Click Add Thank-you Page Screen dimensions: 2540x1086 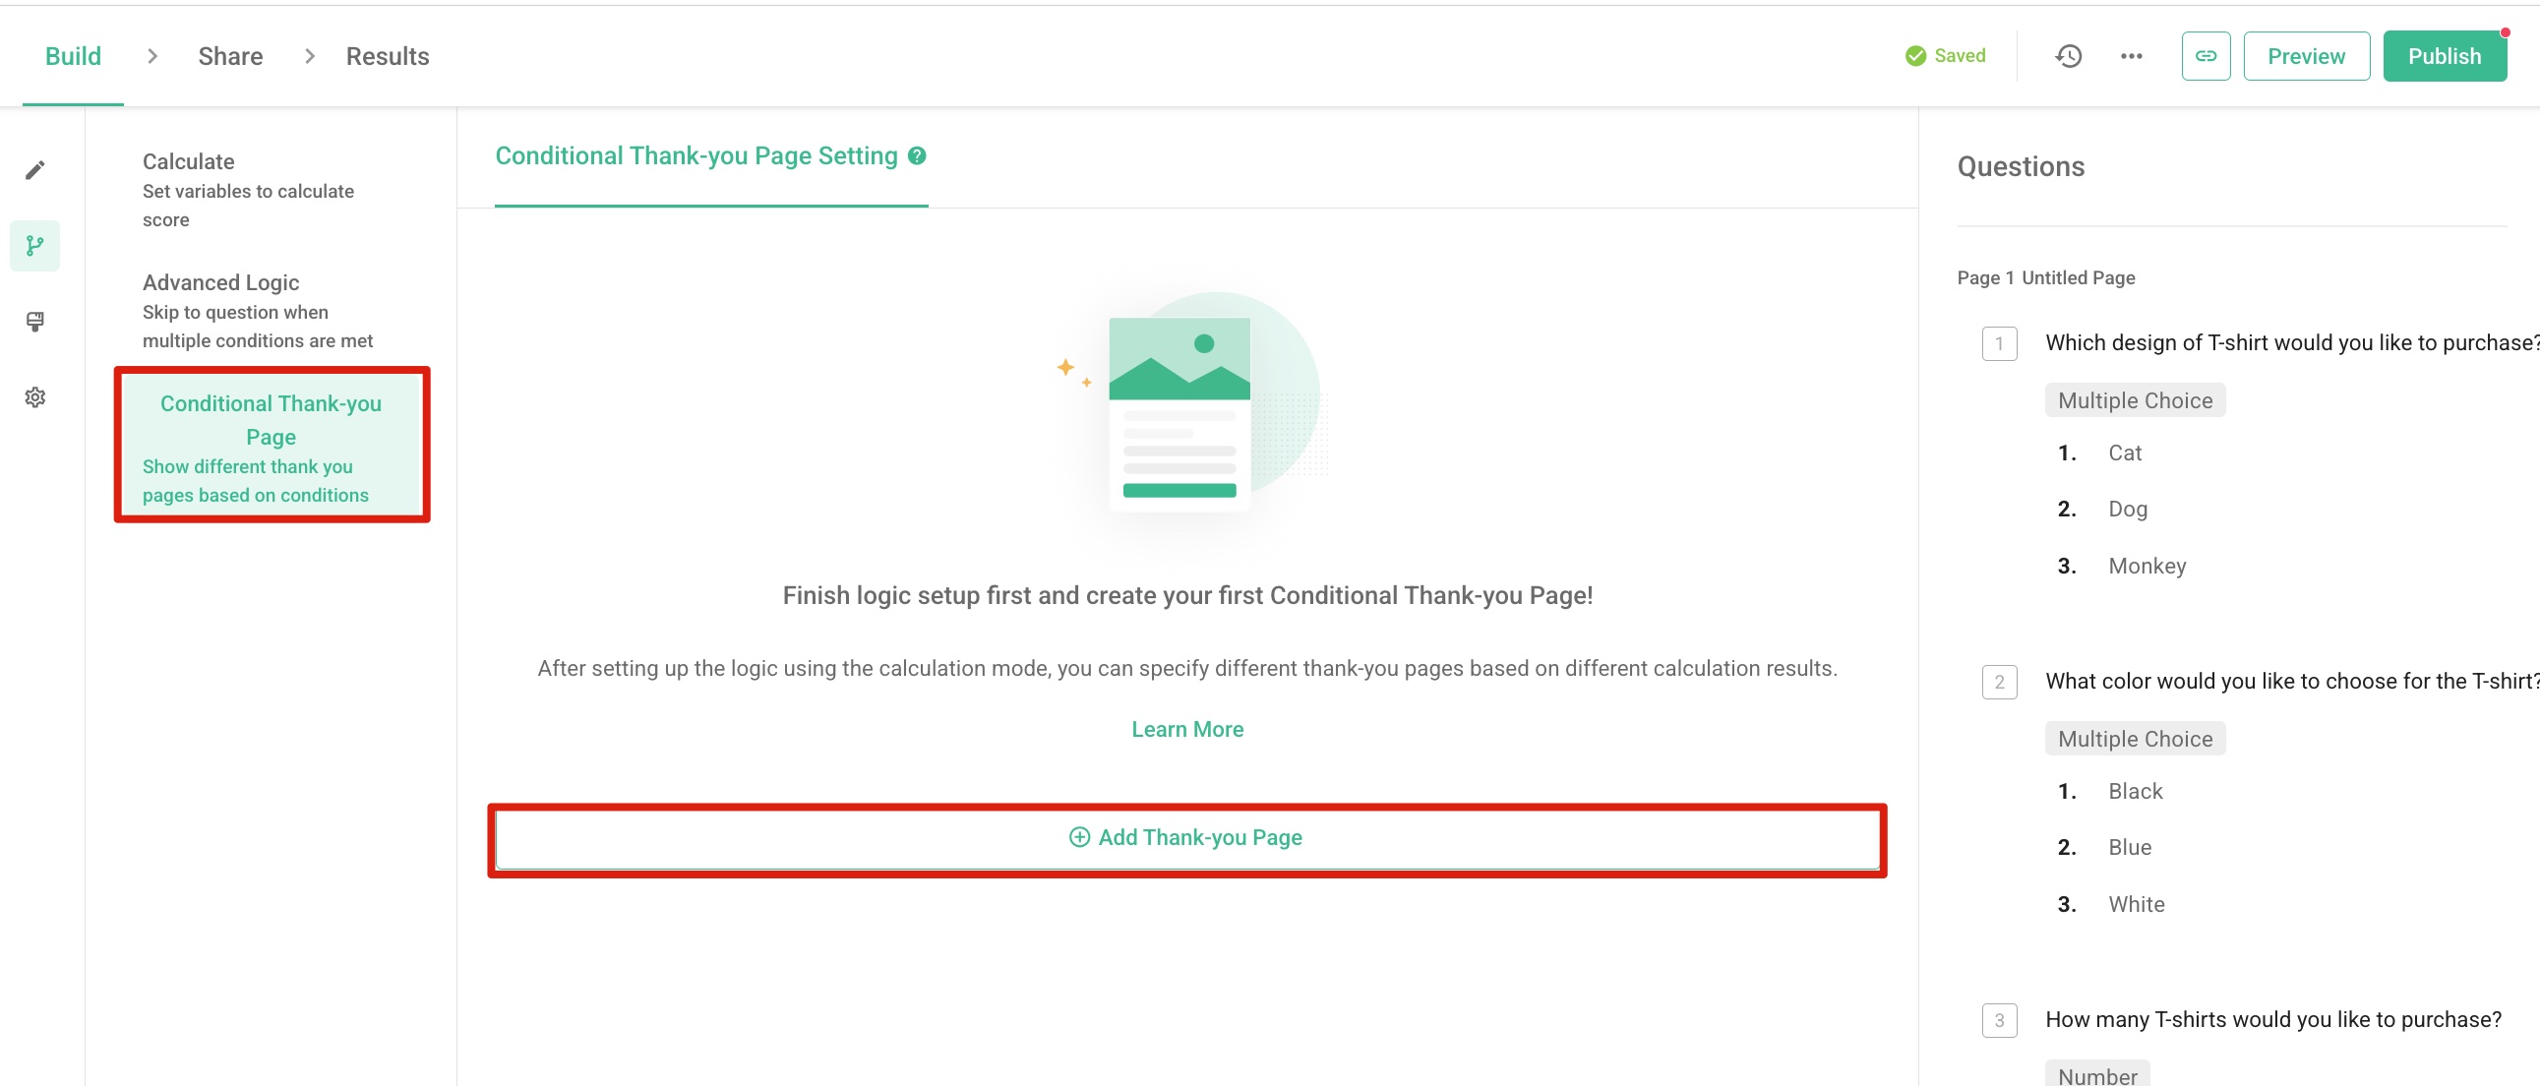(1187, 837)
